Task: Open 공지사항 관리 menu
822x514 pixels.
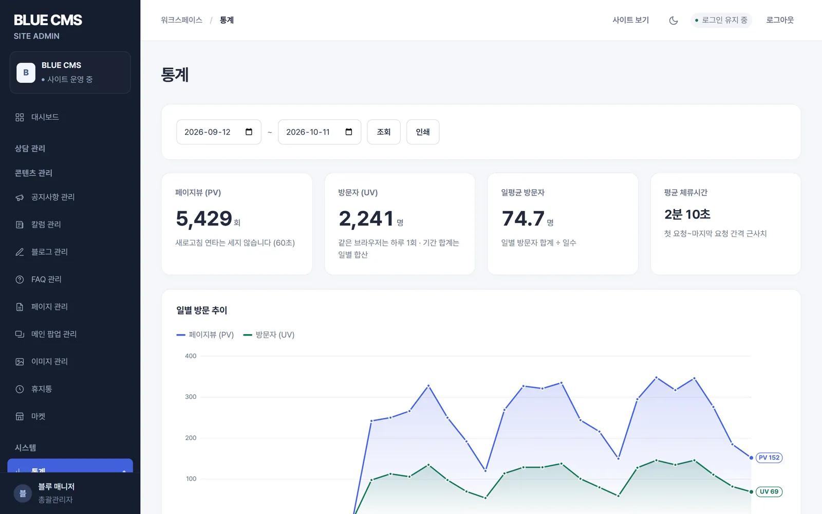Action: pyautogui.click(x=70, y=197)
